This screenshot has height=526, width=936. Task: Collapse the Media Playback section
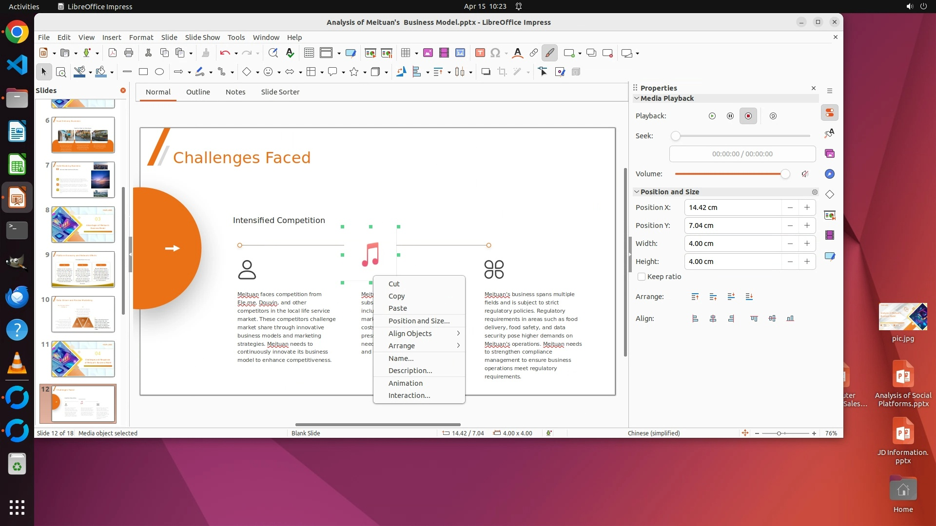[x=636, y=98]
